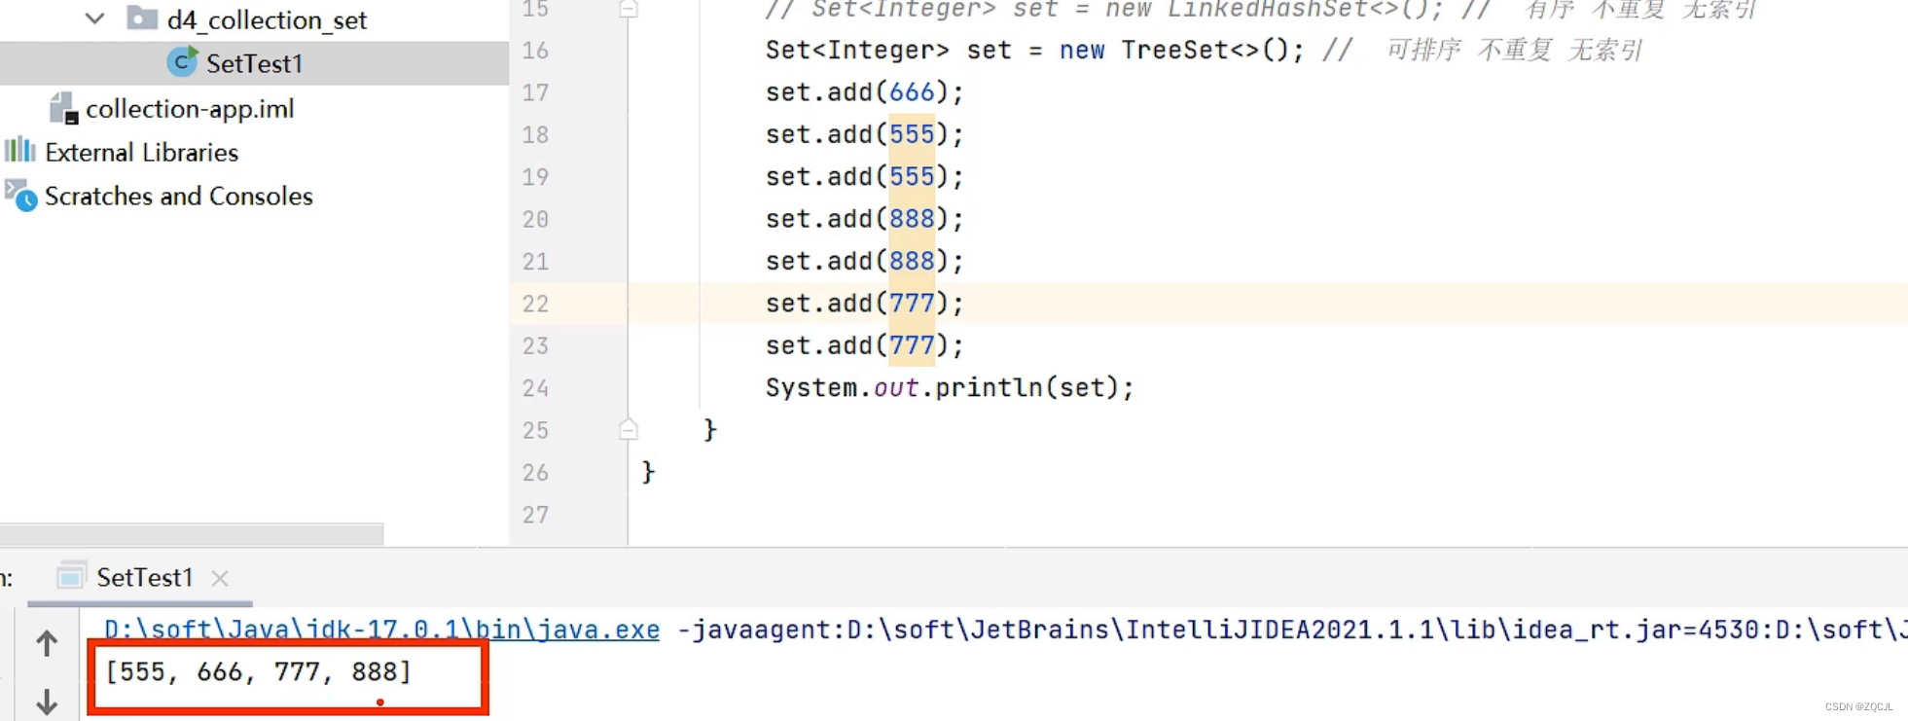Open the SetTest1 class in project tree
The image size is (1908, 721).
pyautogui.click(x=254, y=63)
